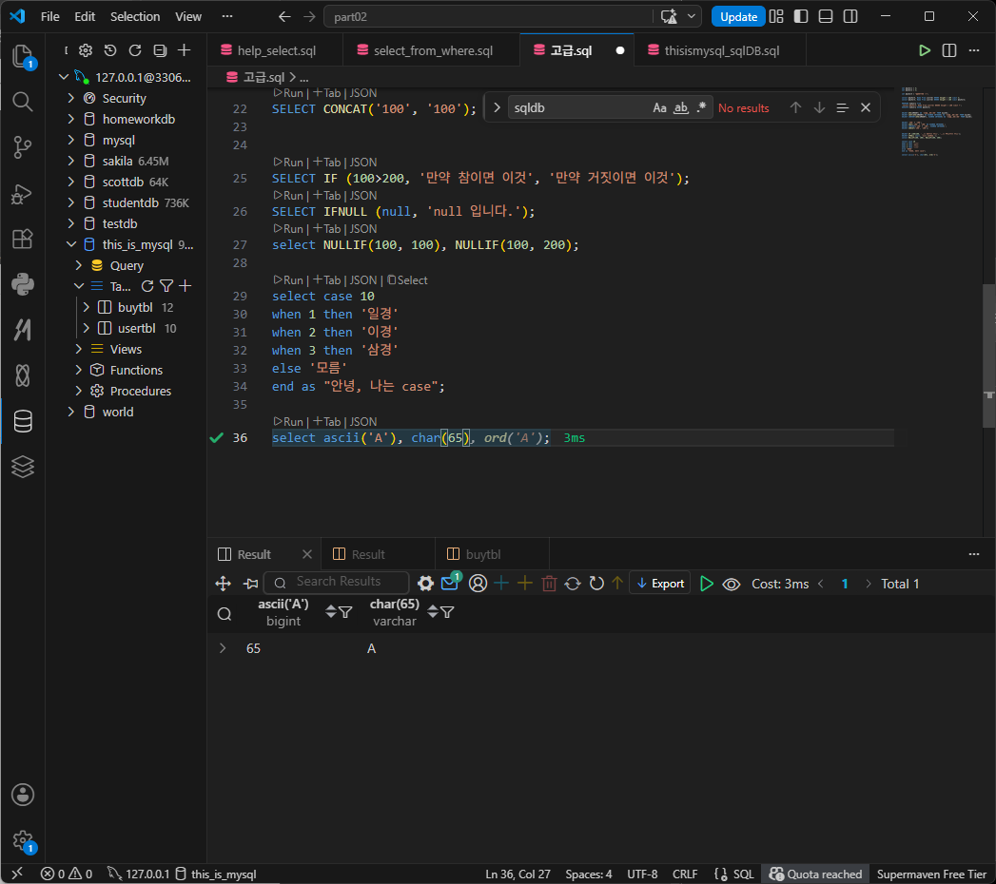Filter tables in the Tables node
The height and width of the screenshot is (884, 996).
(x=166, y=286)
